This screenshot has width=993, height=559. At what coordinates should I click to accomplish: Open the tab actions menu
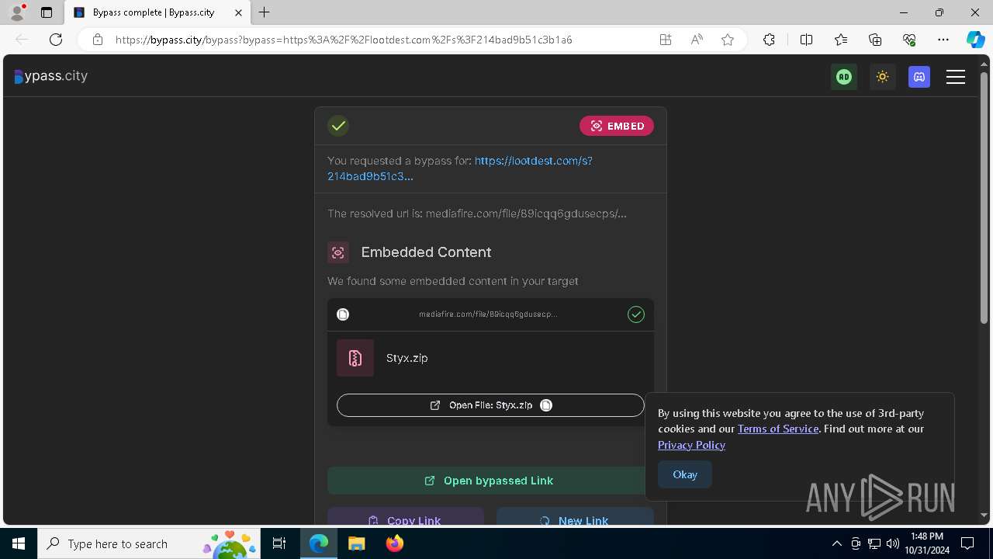[x=47, y=12]
